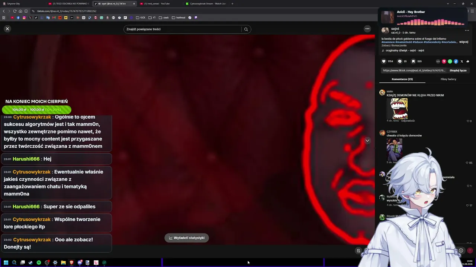The height and width of the screenshot is (267, 476).
Task: Click the browser home button
Action: coord(20,11)
